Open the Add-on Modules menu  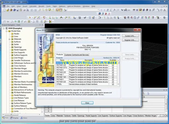tap(74, 6)
